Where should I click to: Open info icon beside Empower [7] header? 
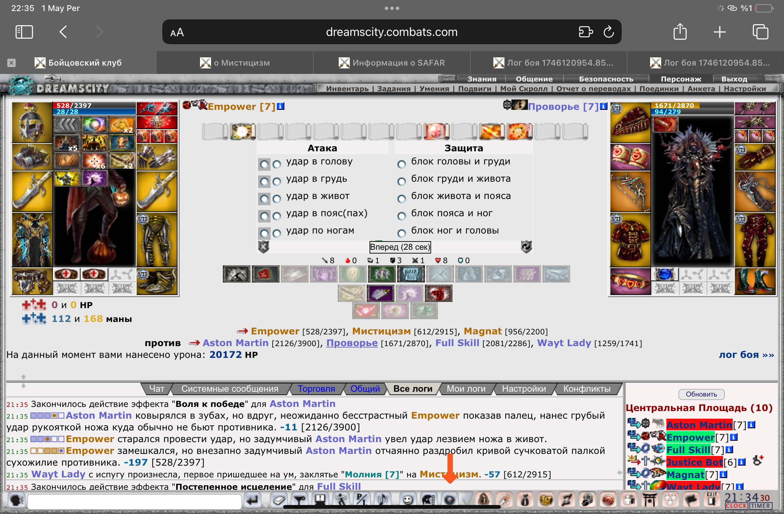pyautogui.click(x=281, y=106)
